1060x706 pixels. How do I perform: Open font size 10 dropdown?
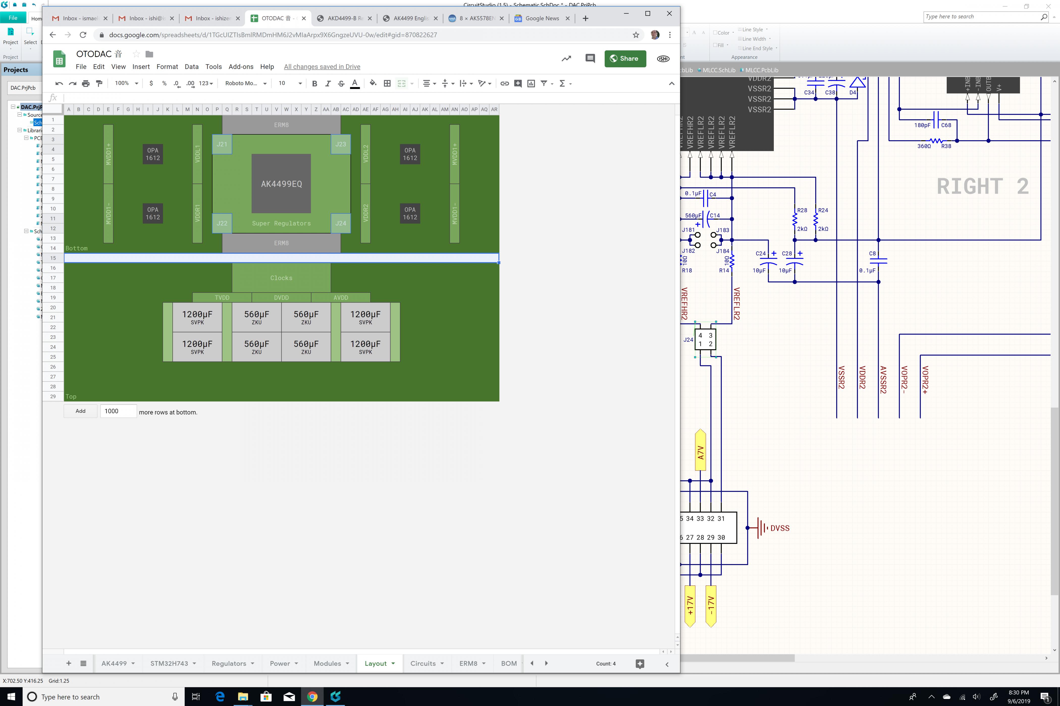(290, 83)
